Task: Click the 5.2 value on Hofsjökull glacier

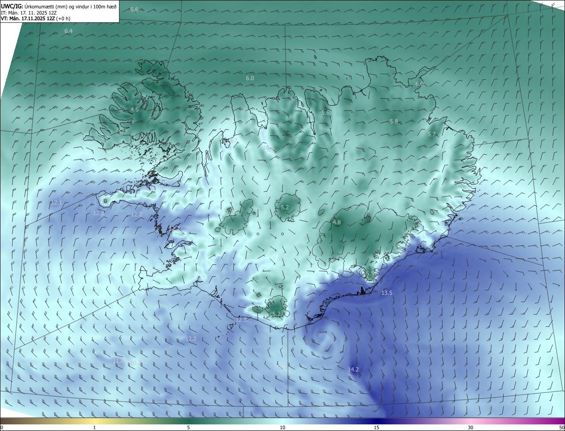Action: click(285, 207)
